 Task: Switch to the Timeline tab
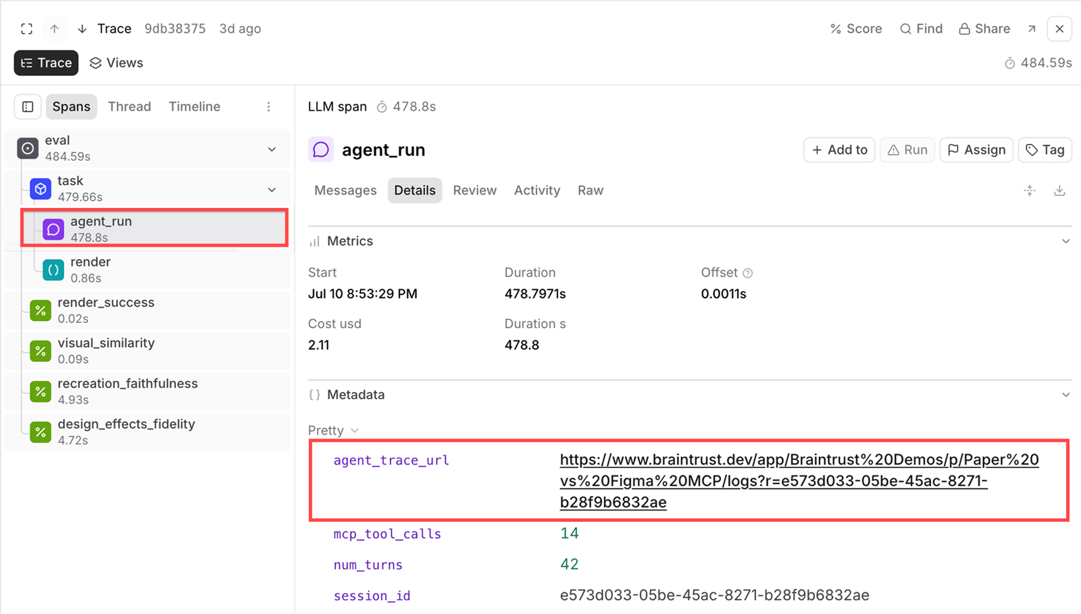(x=195, y=106)
